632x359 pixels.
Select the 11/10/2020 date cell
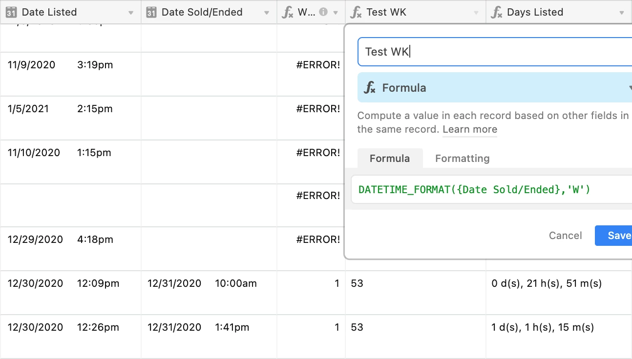(34, 153)
